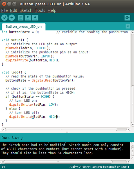
Task: Click 'void setup() {' line
Action: click(15, 40)
